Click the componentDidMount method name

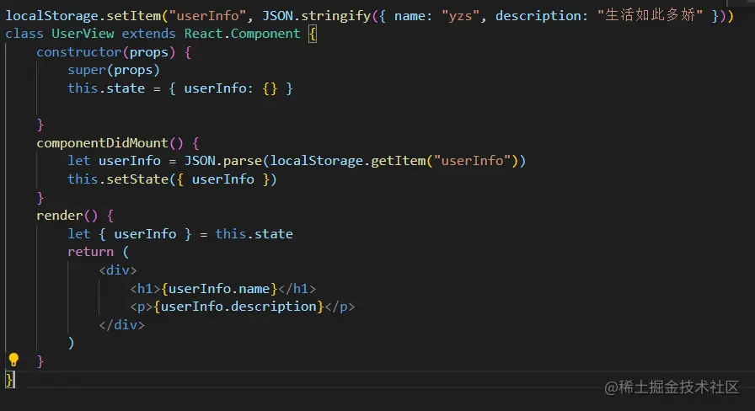102,143
